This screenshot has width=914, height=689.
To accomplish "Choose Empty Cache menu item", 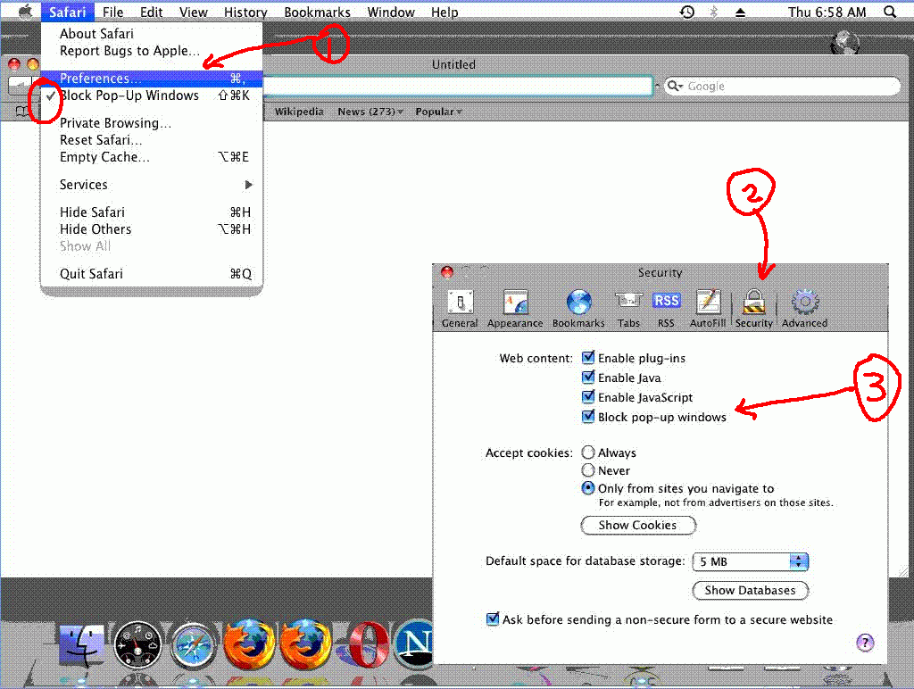I will 152,157.
